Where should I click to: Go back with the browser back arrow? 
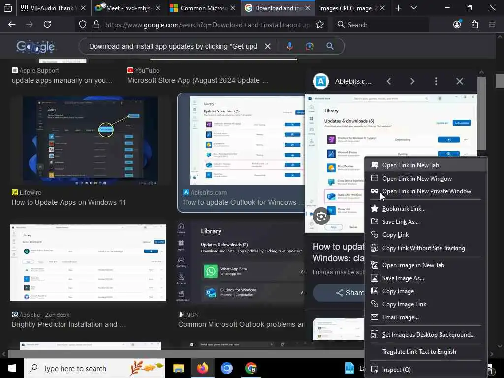click(12, 25)
